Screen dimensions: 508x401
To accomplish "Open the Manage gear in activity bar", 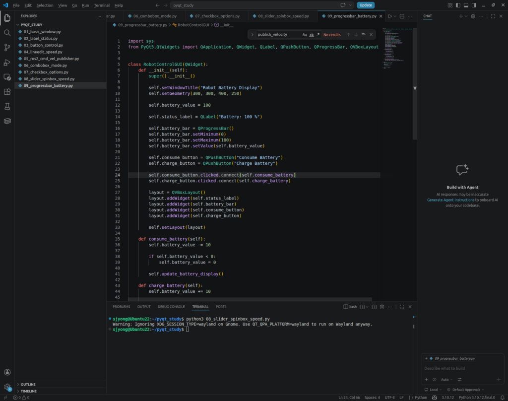I will (x=7, y=387).
